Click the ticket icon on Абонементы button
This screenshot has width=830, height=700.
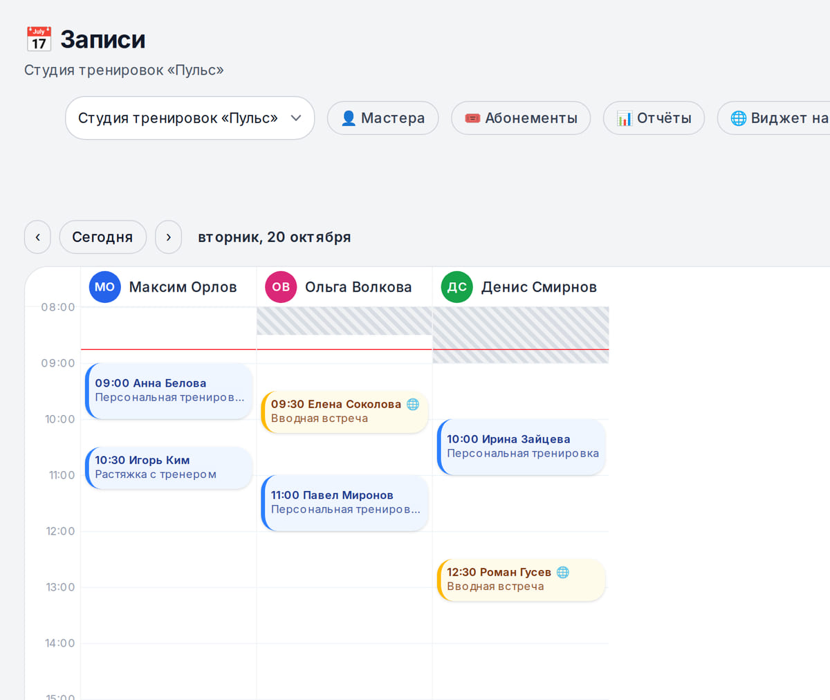pos(472,118)
